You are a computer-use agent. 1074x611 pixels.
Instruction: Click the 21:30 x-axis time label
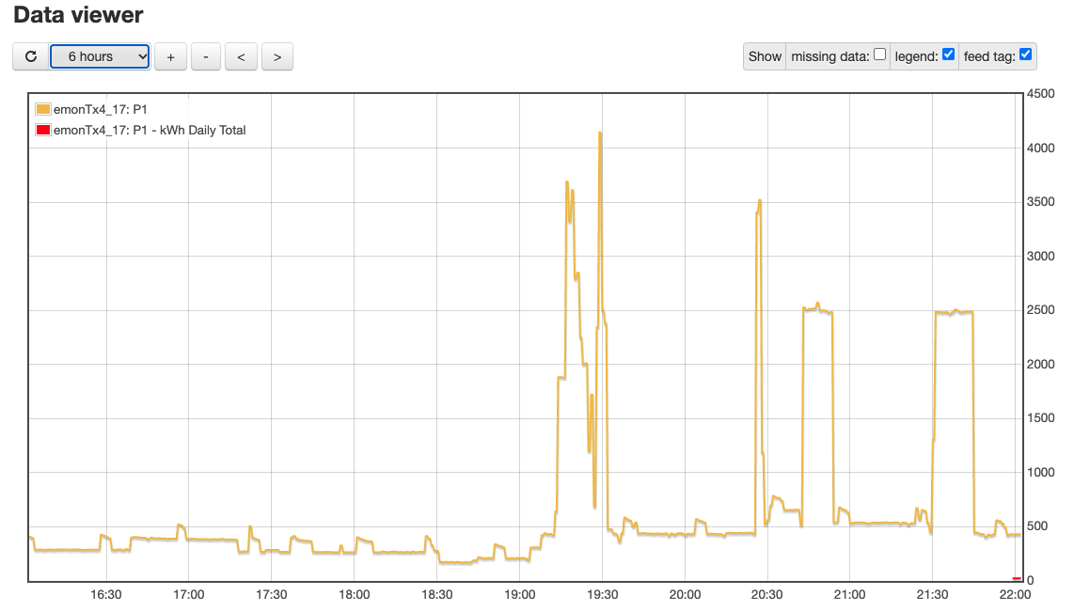(932, 595)
